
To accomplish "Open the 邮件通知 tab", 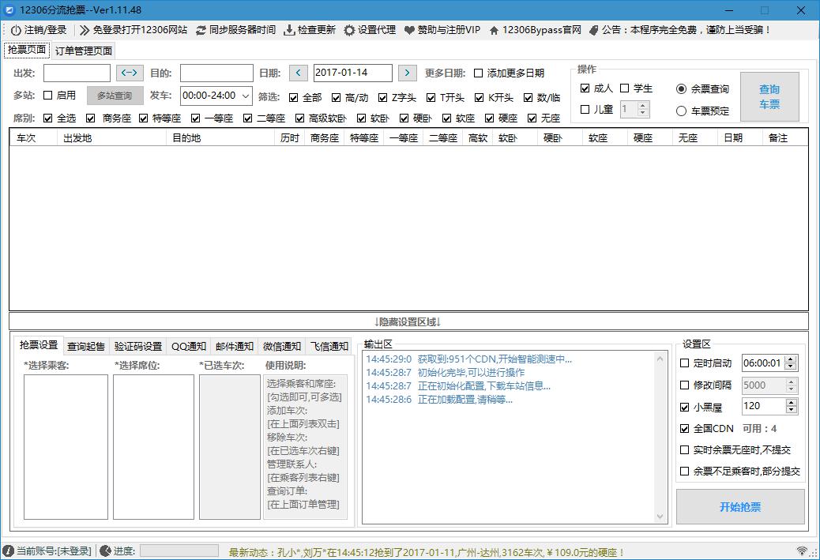I will point(235,346).
